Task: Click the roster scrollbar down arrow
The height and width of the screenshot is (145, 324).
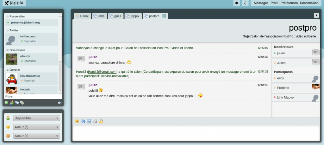Action: point(60,92)
